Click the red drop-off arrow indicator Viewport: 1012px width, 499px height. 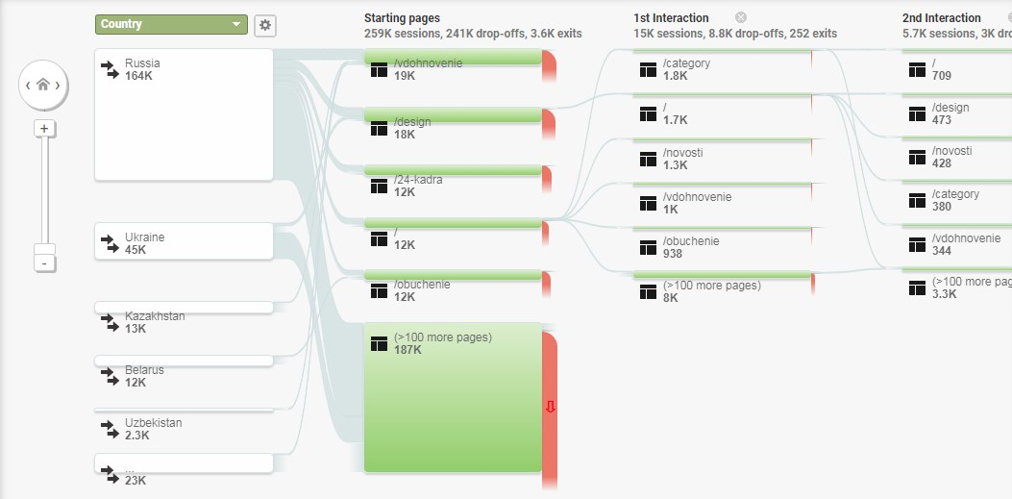[x=550, y=407]
